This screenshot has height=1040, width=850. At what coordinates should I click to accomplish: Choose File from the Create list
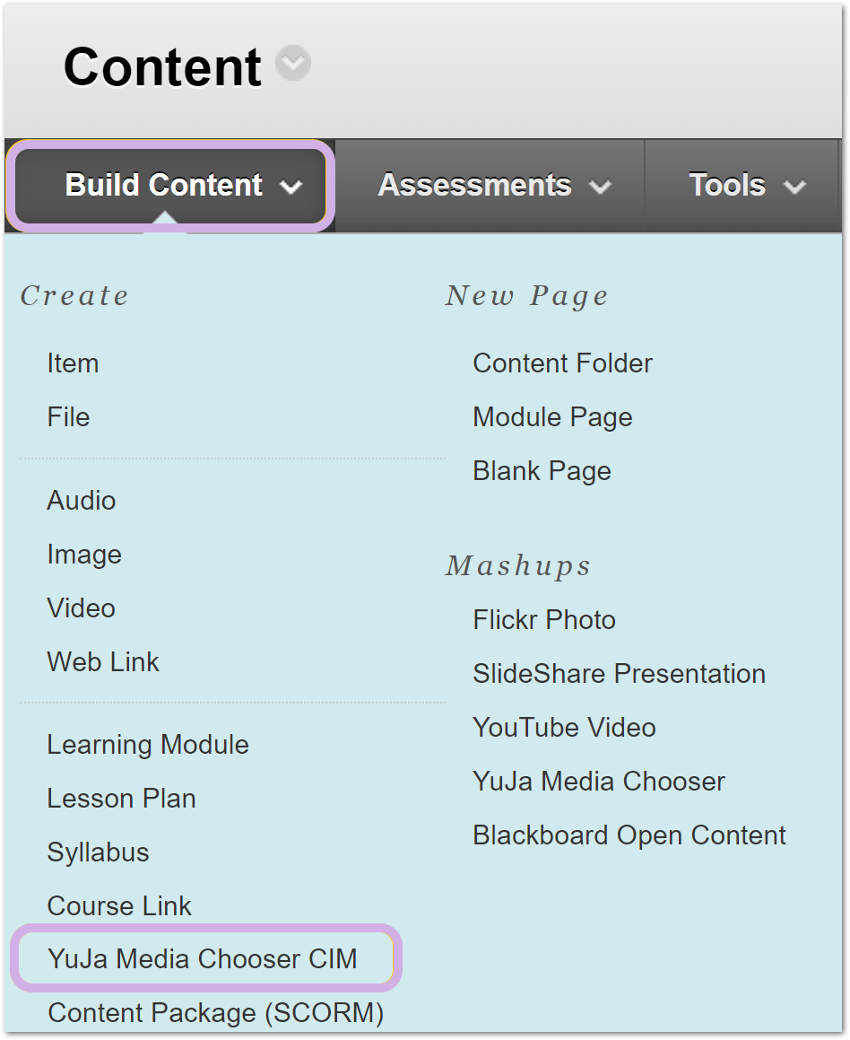pyautogui.click(x=68, y=417)
